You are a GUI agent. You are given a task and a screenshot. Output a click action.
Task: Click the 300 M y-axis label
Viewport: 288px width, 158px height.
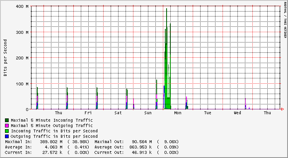(22, 32)
